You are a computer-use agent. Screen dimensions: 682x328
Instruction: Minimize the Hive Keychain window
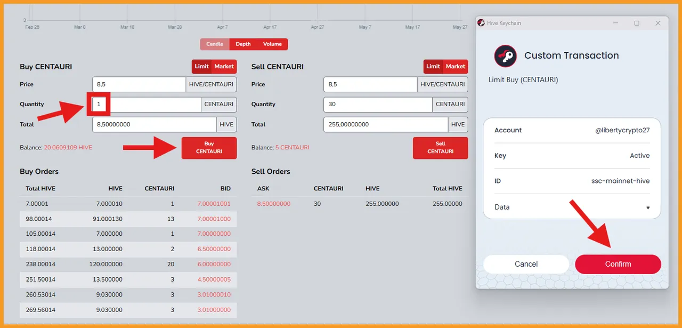[616, 23]
